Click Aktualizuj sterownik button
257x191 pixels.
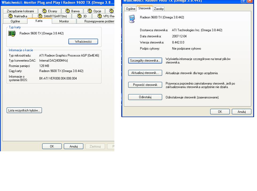point(145,73)
